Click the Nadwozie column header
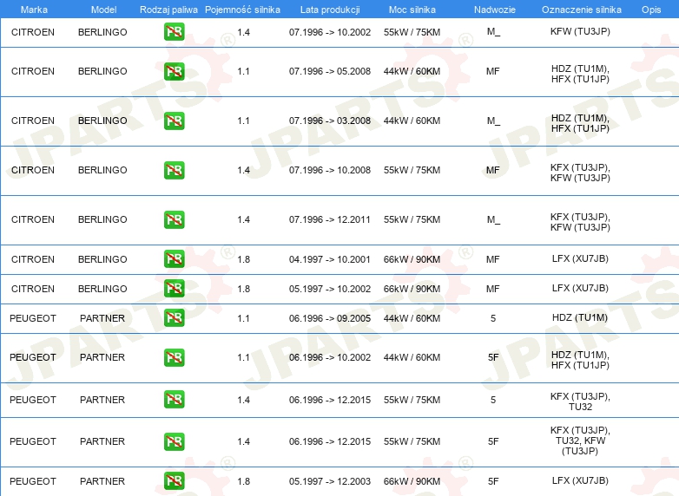 coord(495,10)
